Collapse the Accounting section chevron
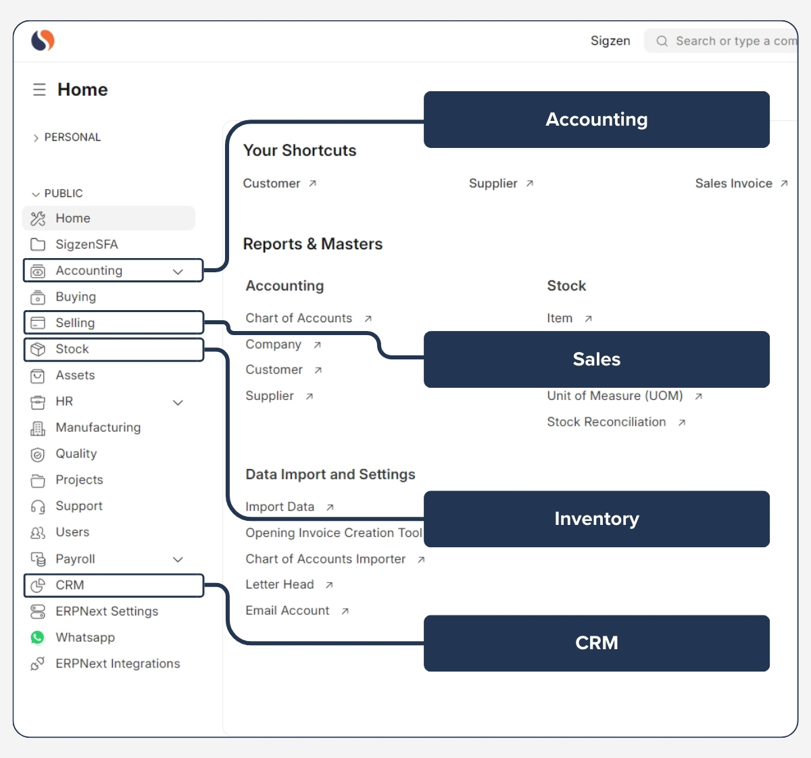This screenshot has height=758, width=811. (x=178, y=270)
